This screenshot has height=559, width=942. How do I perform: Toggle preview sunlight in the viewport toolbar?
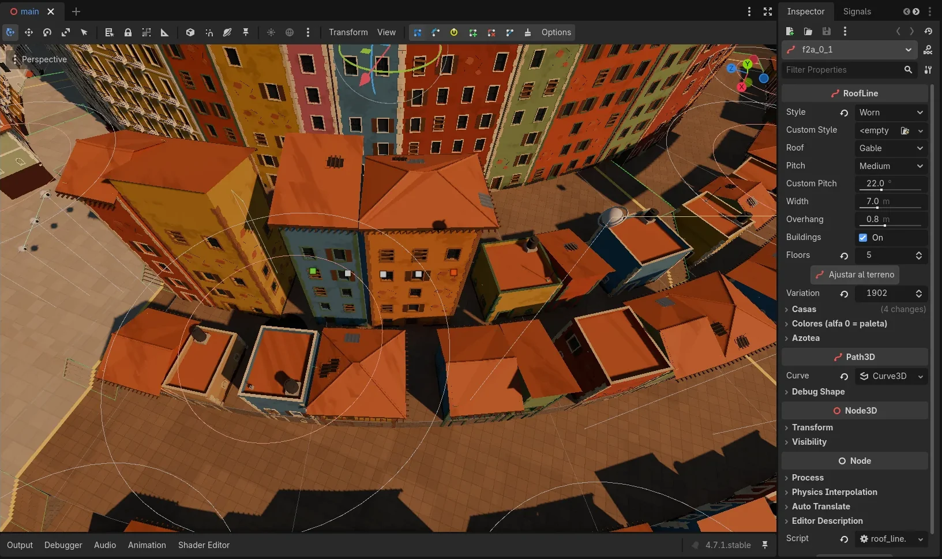click(271, 32)
